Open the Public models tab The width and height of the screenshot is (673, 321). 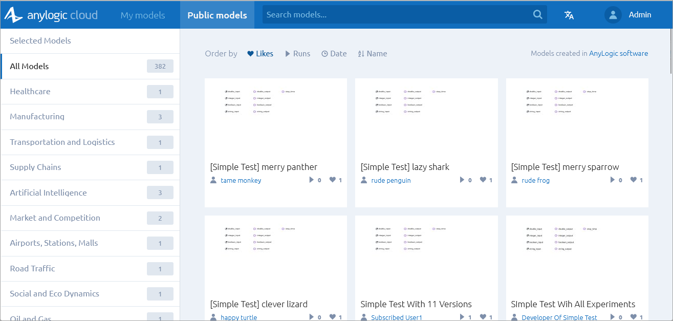click(217, 15)
